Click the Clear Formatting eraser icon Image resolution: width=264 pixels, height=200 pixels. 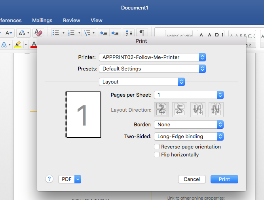[x=38, y=32]
